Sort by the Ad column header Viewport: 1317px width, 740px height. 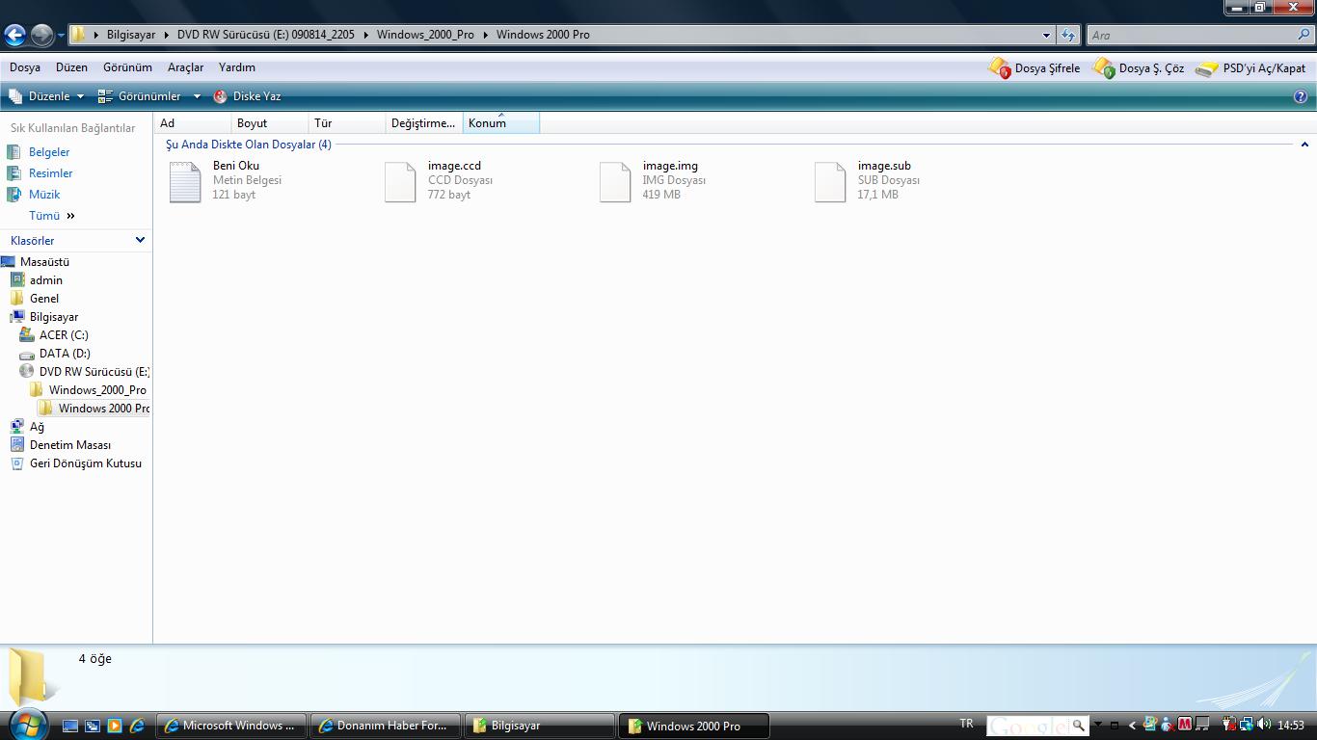[x=193, y=122]
